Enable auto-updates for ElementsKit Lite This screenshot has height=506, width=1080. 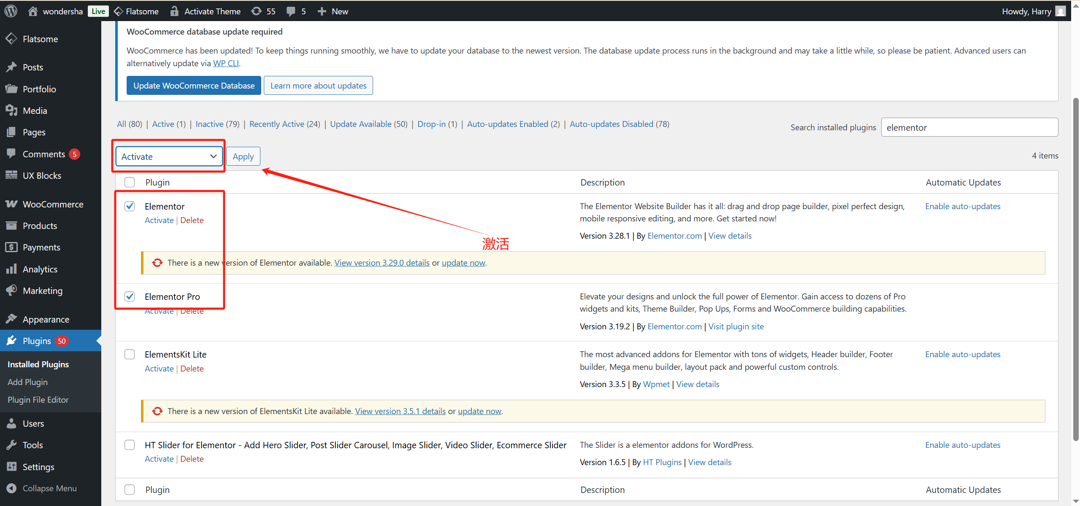963,354
